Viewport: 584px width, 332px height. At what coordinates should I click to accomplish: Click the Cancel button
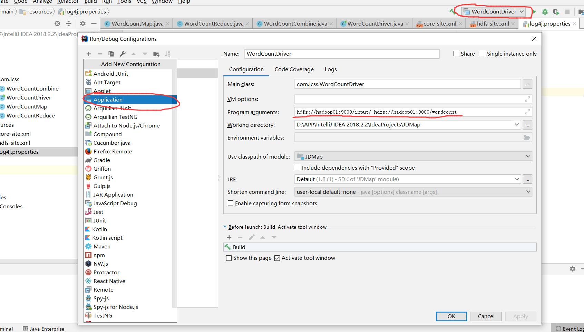pyautogui.click(x=486, y=316)
